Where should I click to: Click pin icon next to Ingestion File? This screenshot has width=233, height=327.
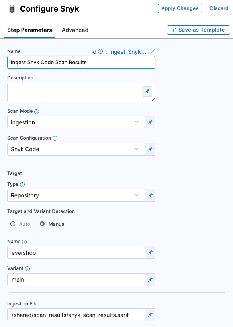click(x=150, y=315)
